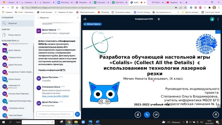Image resolution: width=222 pixels, height=125 pixels.
Task: Click the blue leave-audio phone button
Action: pos(147,114)
